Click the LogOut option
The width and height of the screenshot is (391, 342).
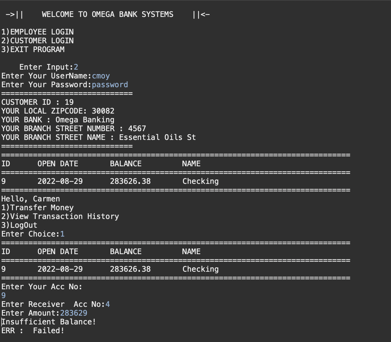tap(19, 225)
